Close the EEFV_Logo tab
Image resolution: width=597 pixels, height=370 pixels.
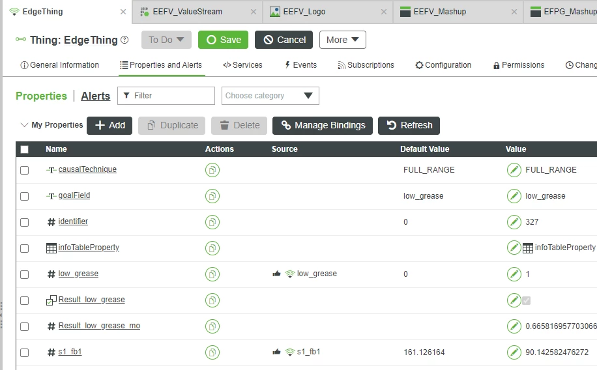pos(384,12)
